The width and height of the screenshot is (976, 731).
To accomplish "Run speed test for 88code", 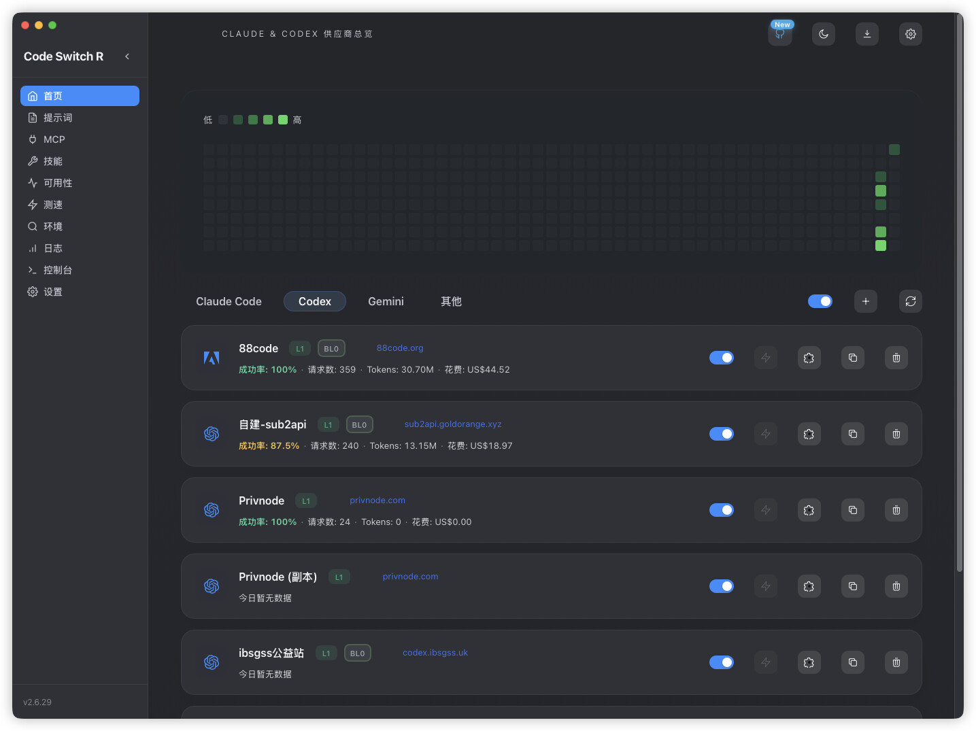I will pyautogui.click(x=766, y=358).
